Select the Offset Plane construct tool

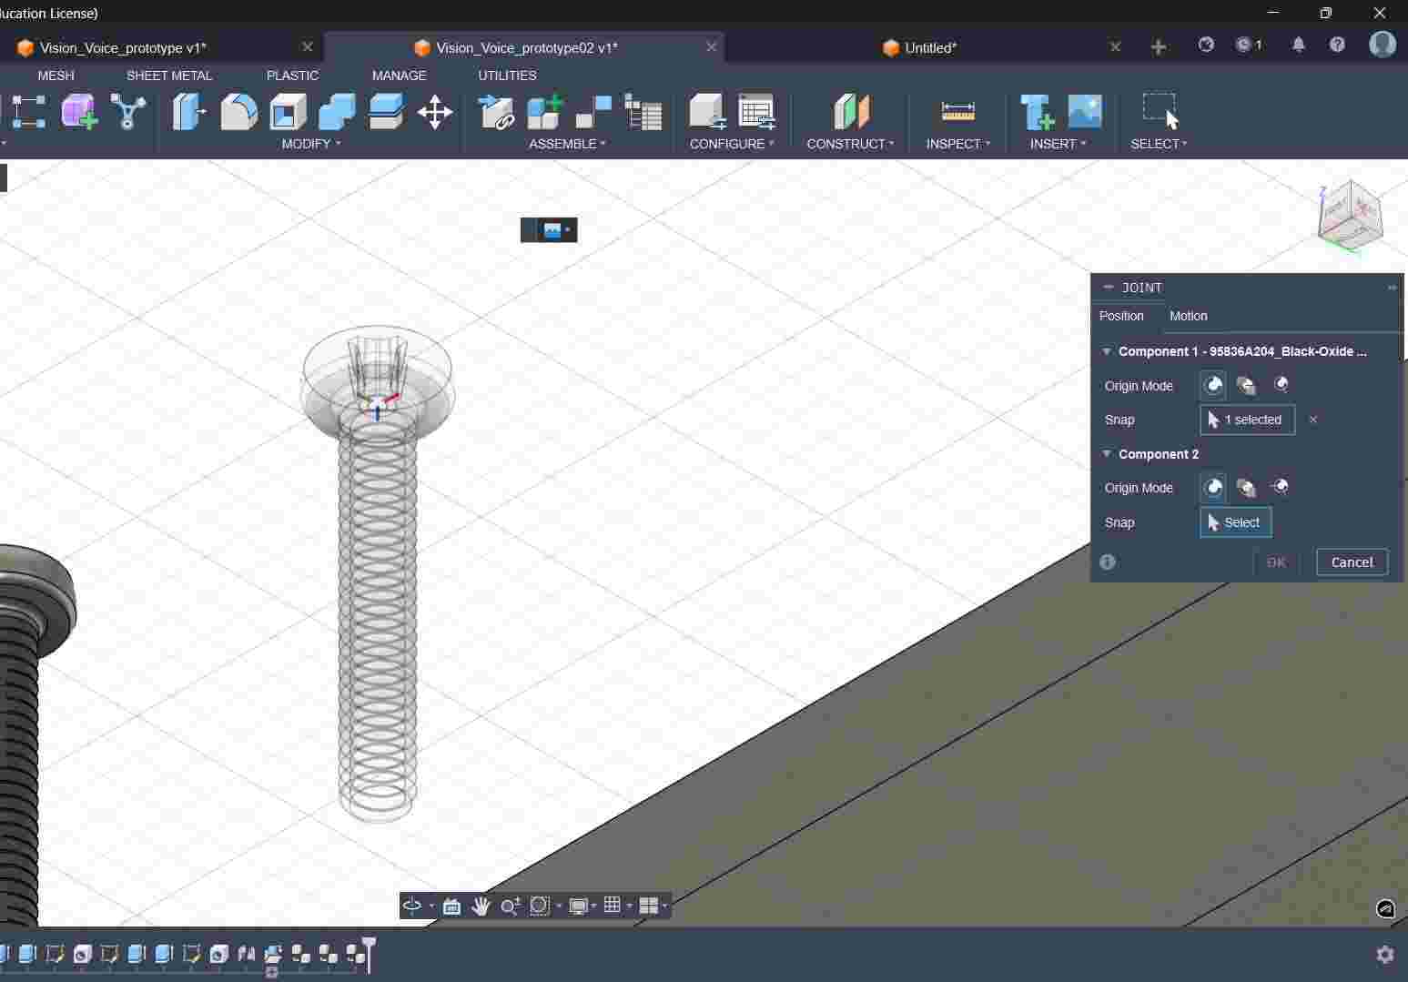pyautogui.click(x=851, y=112)
